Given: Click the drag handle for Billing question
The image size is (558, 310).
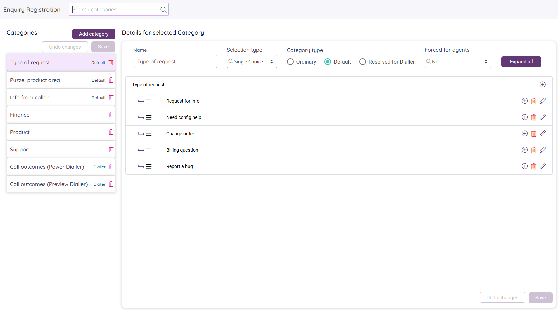Looking at the screenshot, I should tap(149, 150).
